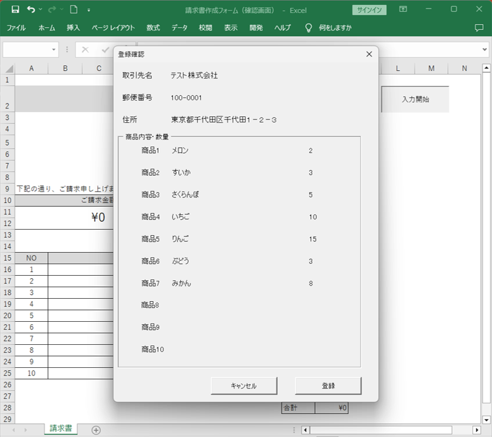Image resolution: width=492 pixels, height=437 pixels.
Task: Click the Save icon in quick access toolbar
Action: pyautogui.click(x=15, y=9)
